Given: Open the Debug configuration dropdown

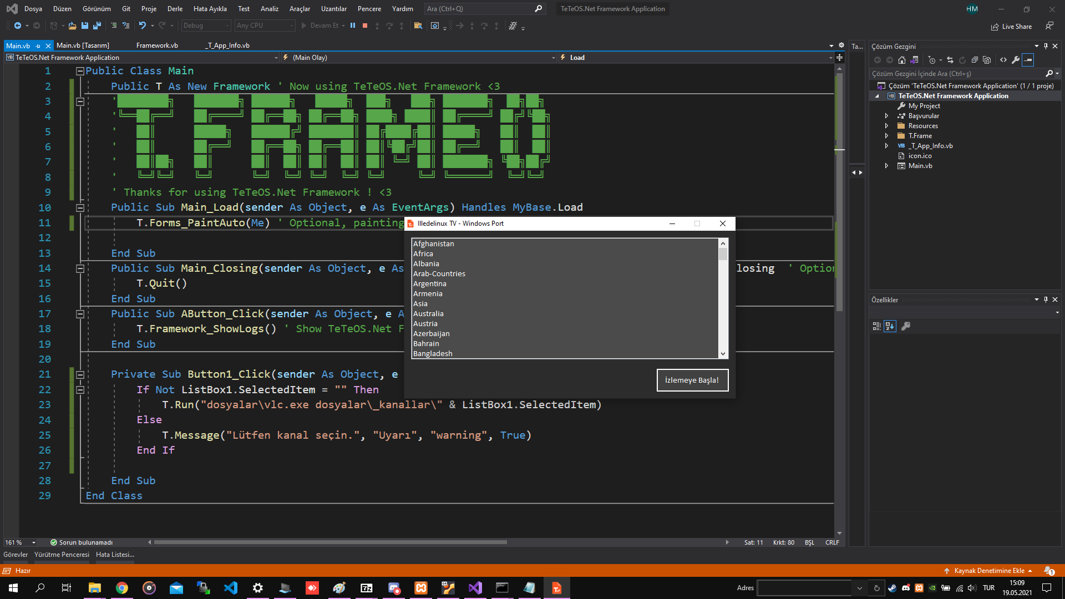Looking at the screenshot, I should pyautogui.click(x=206, y=26).
